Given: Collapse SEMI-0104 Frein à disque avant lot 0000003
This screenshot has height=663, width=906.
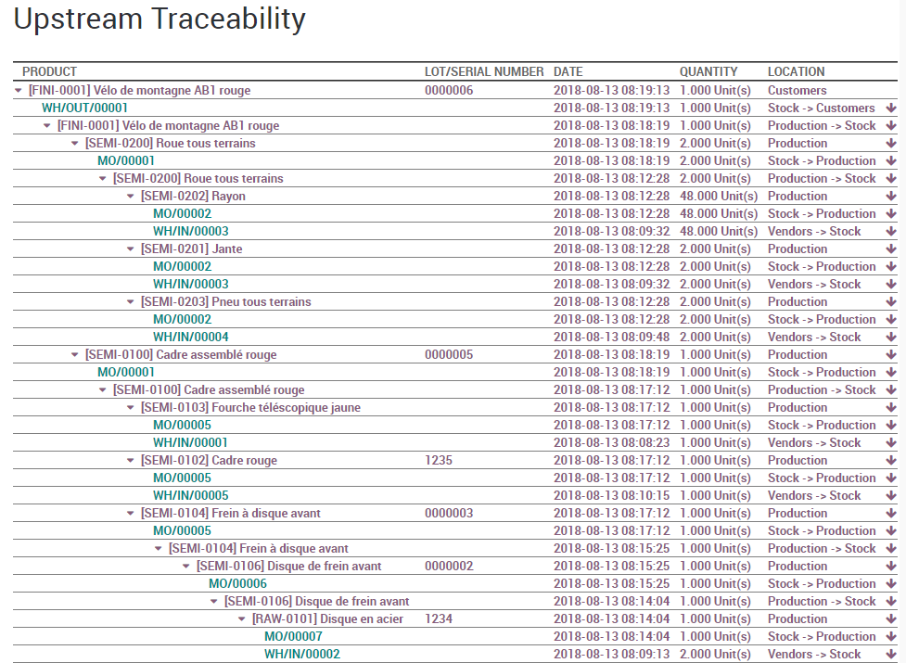Looking at the screenshot, I should (131, 514).
